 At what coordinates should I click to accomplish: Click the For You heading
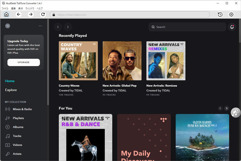(x=65, y=108)
